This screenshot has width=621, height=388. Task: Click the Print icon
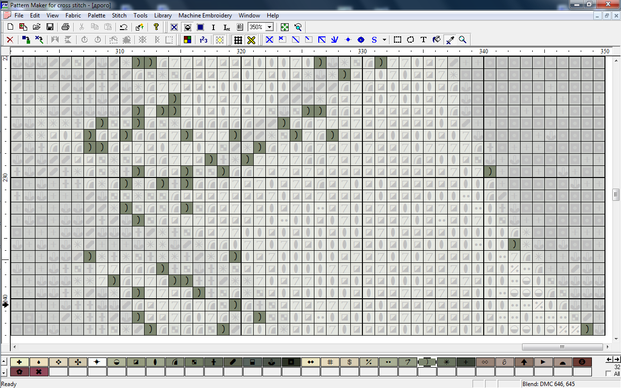65,27
